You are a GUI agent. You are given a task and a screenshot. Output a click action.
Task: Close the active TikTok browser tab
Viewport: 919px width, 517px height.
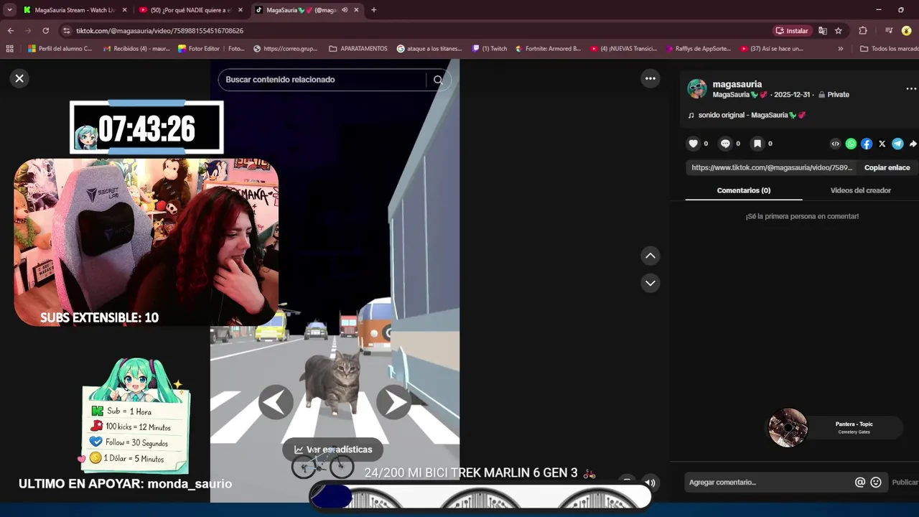coord(356,10)
